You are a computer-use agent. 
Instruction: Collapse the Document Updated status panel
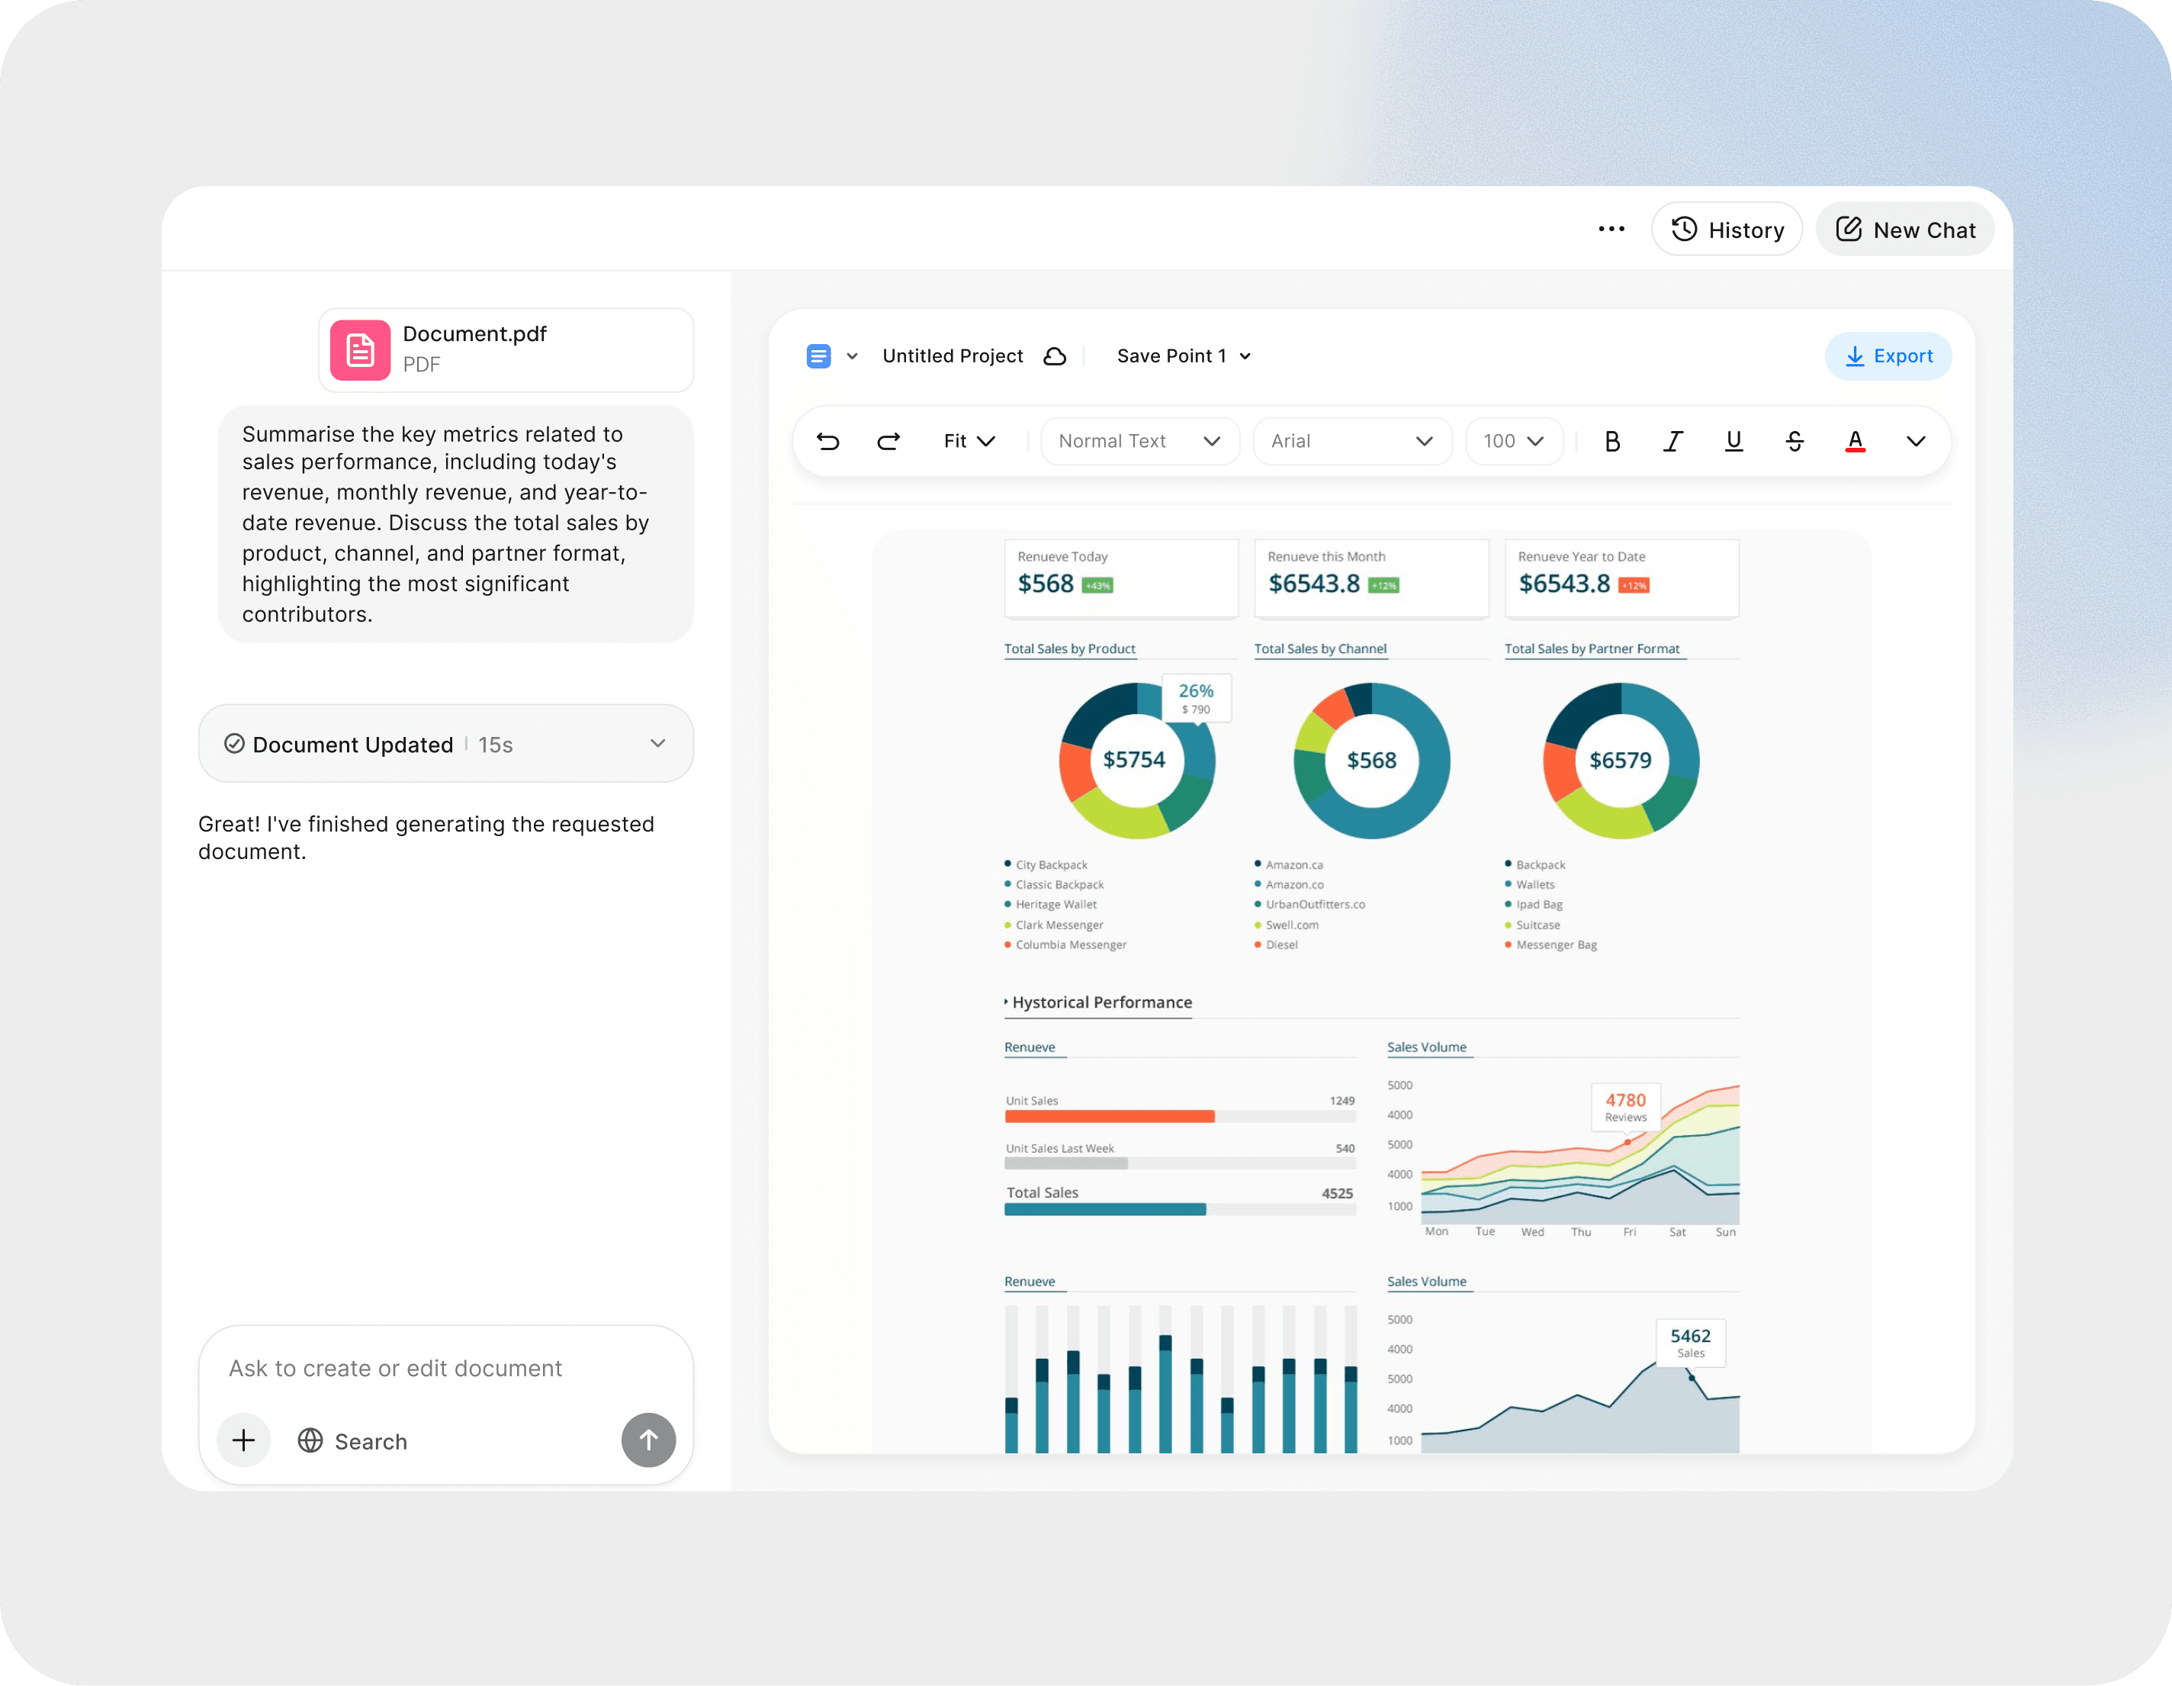click(657, 743)
